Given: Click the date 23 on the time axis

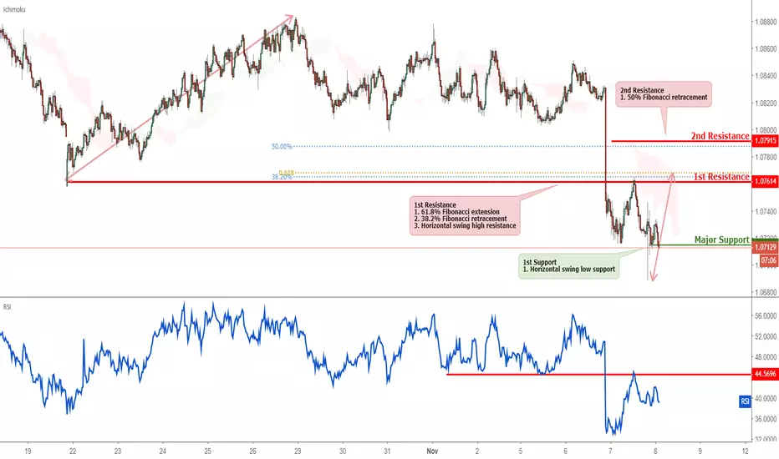Looking at the screenshot, I should [x=118, y=451].
